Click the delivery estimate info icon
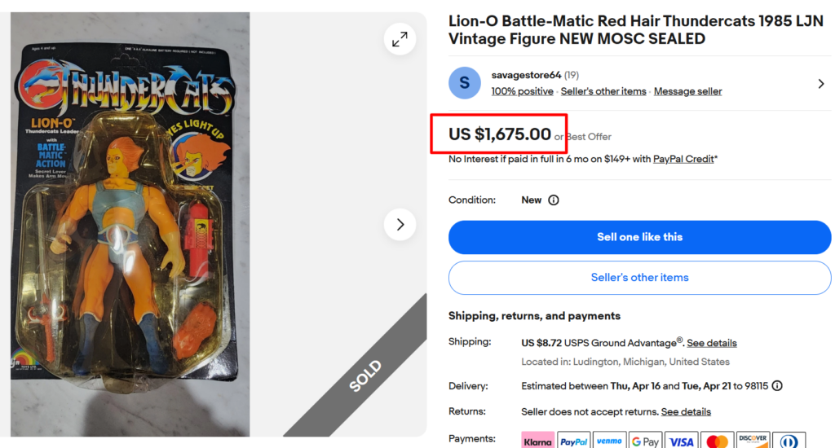Viewport: 835px width, 448px height. tap(777, 386)
